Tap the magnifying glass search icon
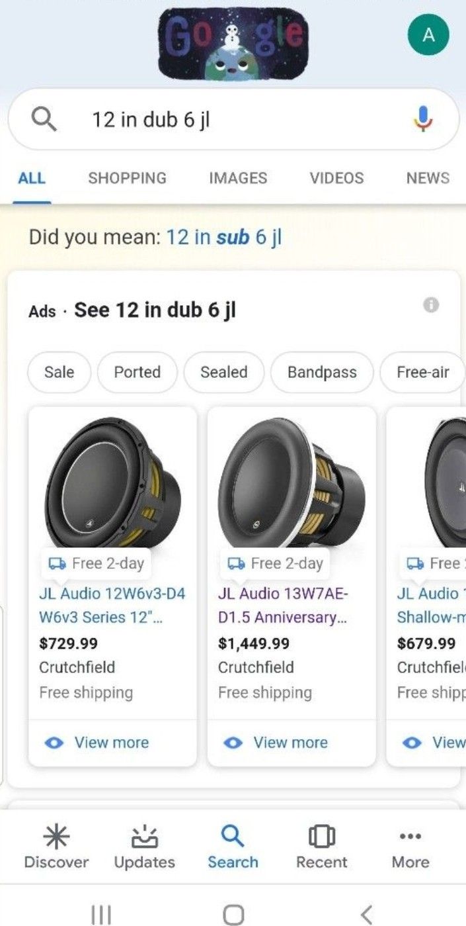This screenshot has width=466, height=926. [x=44, y=120]
